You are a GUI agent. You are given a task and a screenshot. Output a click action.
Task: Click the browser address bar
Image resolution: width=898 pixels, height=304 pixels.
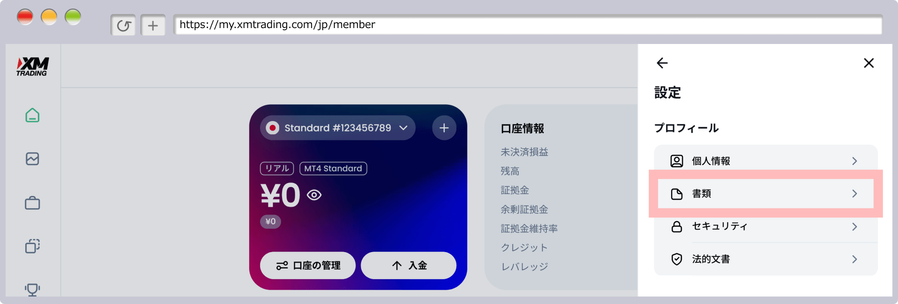point(528,24)
